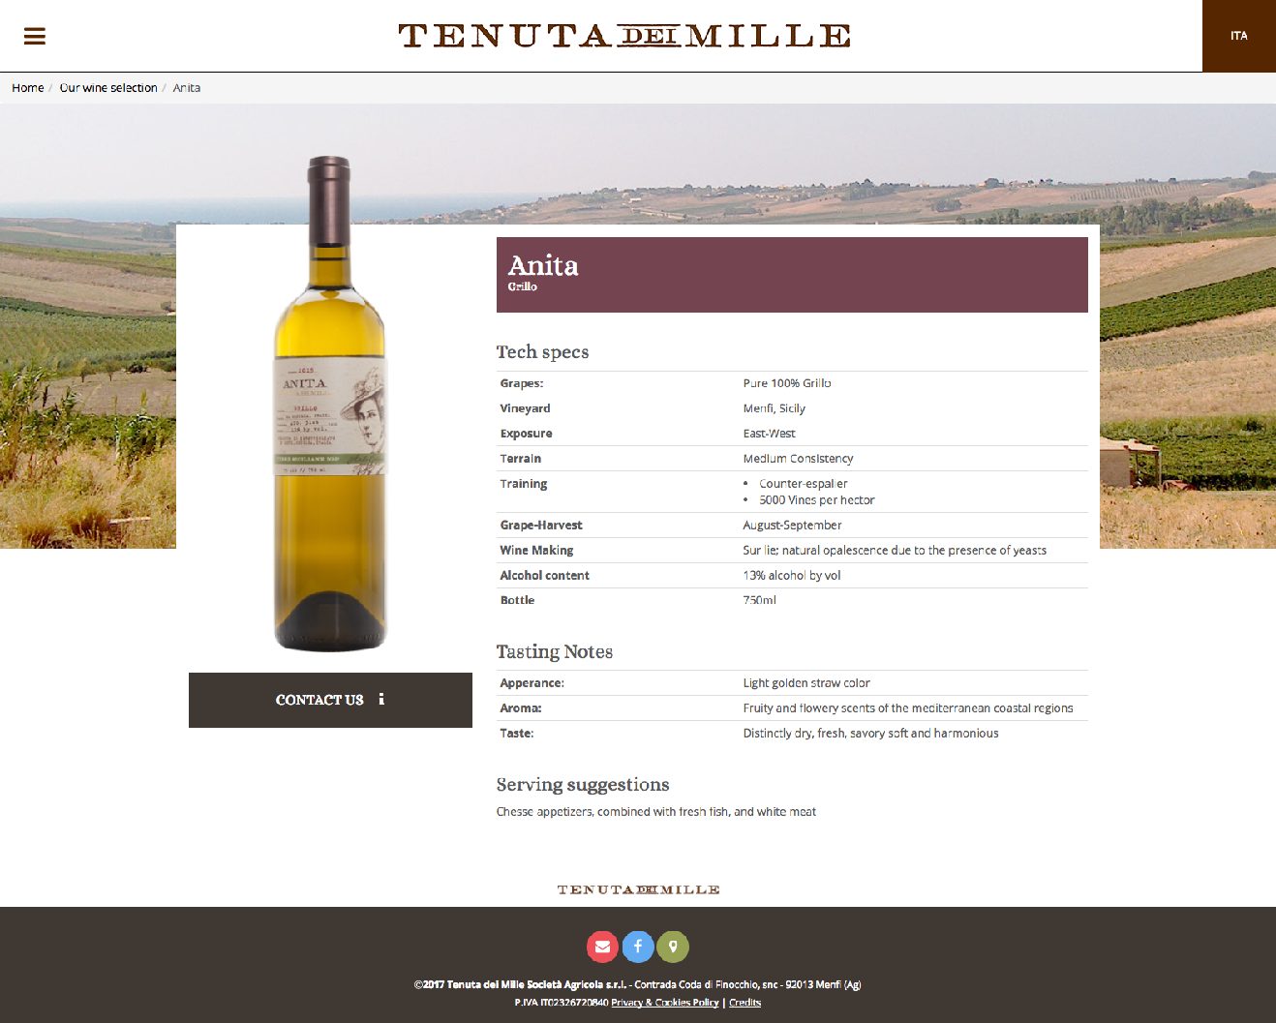The image size is (1276, 1023).
Task: Click the Contact Us button
Action: (330, 700)
